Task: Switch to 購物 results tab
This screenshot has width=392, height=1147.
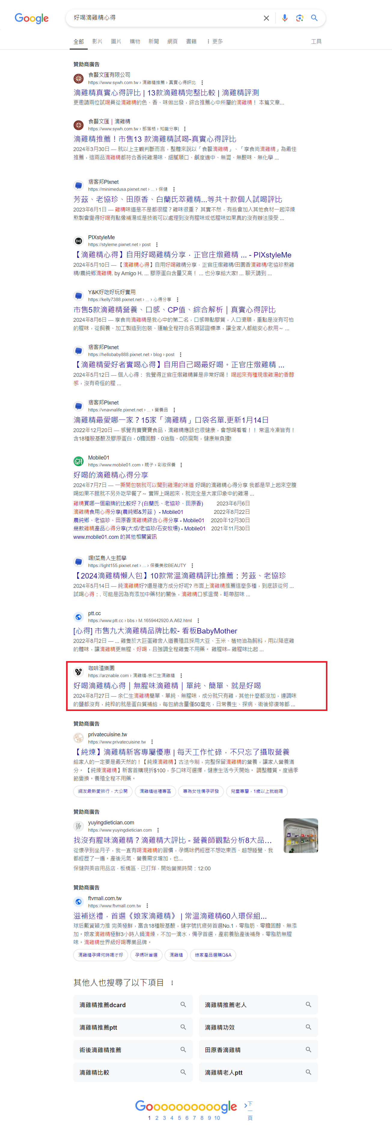Action: tap(135, 41)
